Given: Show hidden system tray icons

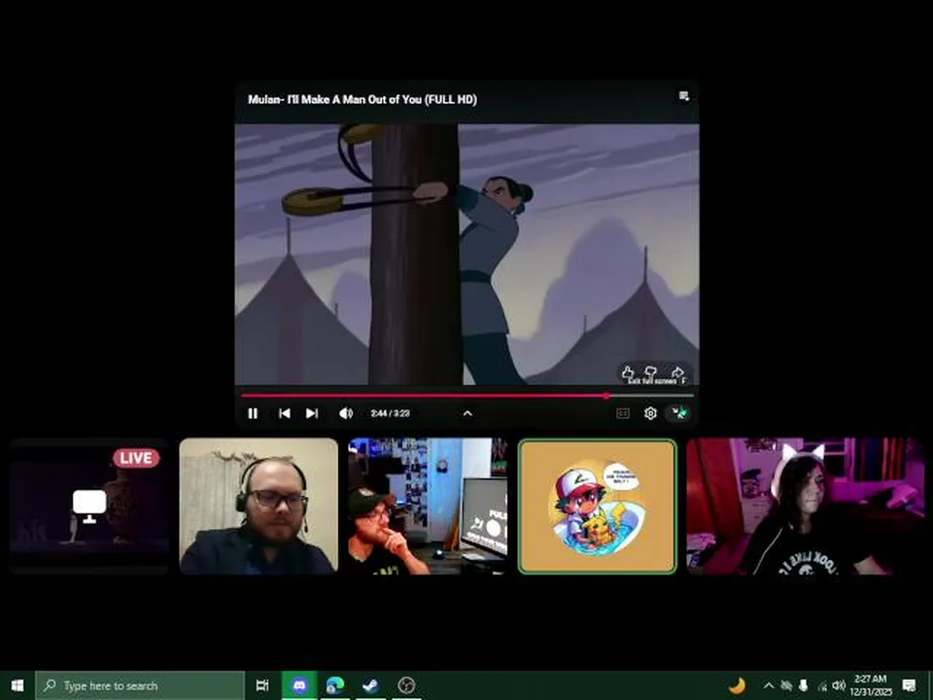Looking at the screenshot, I should (x=768, y=685).
